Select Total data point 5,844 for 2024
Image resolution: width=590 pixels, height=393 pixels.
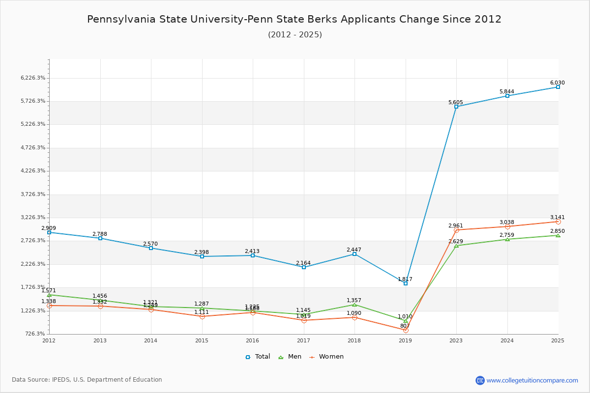[x=507, y=96]
